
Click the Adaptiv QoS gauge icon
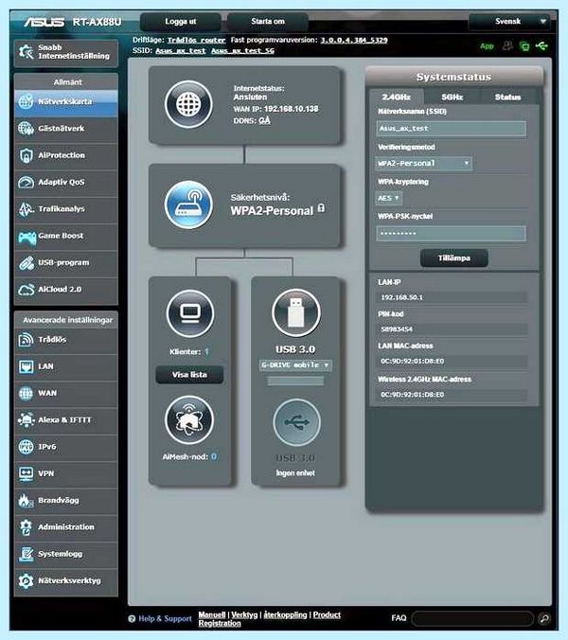26,182
